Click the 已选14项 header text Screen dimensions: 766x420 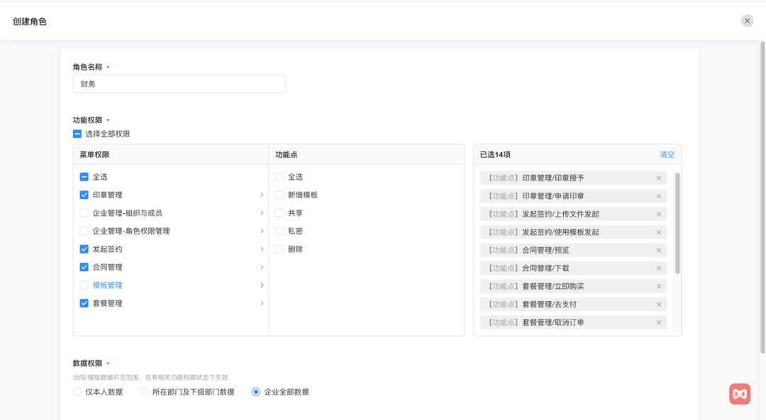pyautogui.click(x=495, y=154)
